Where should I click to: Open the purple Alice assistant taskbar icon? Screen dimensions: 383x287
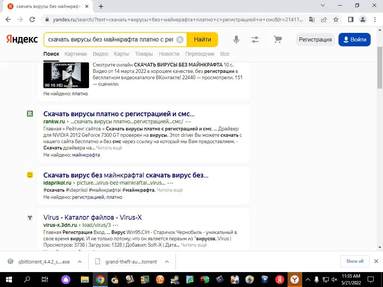coord(66,280)
